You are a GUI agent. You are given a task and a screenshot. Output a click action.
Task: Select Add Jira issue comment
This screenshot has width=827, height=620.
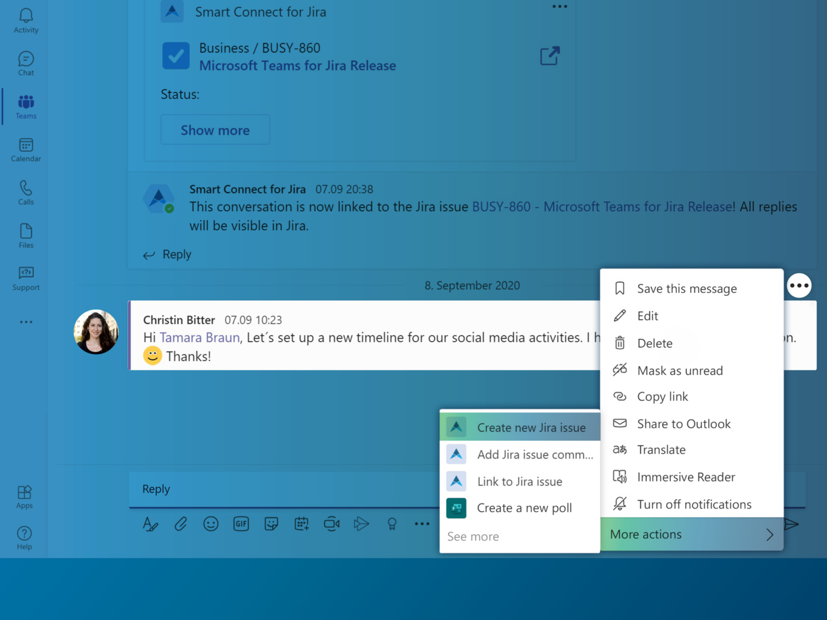(520, 454)
